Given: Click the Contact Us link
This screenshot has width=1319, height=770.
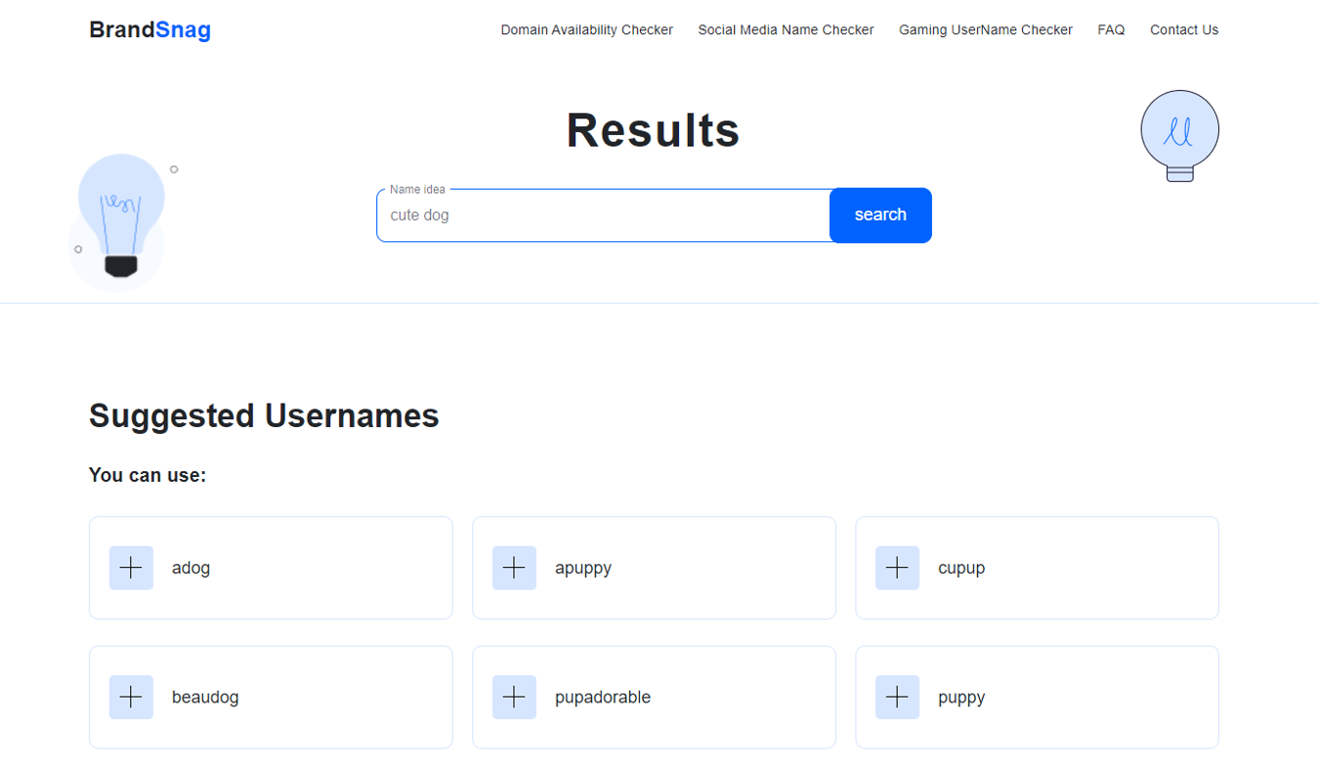Looking at the screenshot, I should [1183, 29].
